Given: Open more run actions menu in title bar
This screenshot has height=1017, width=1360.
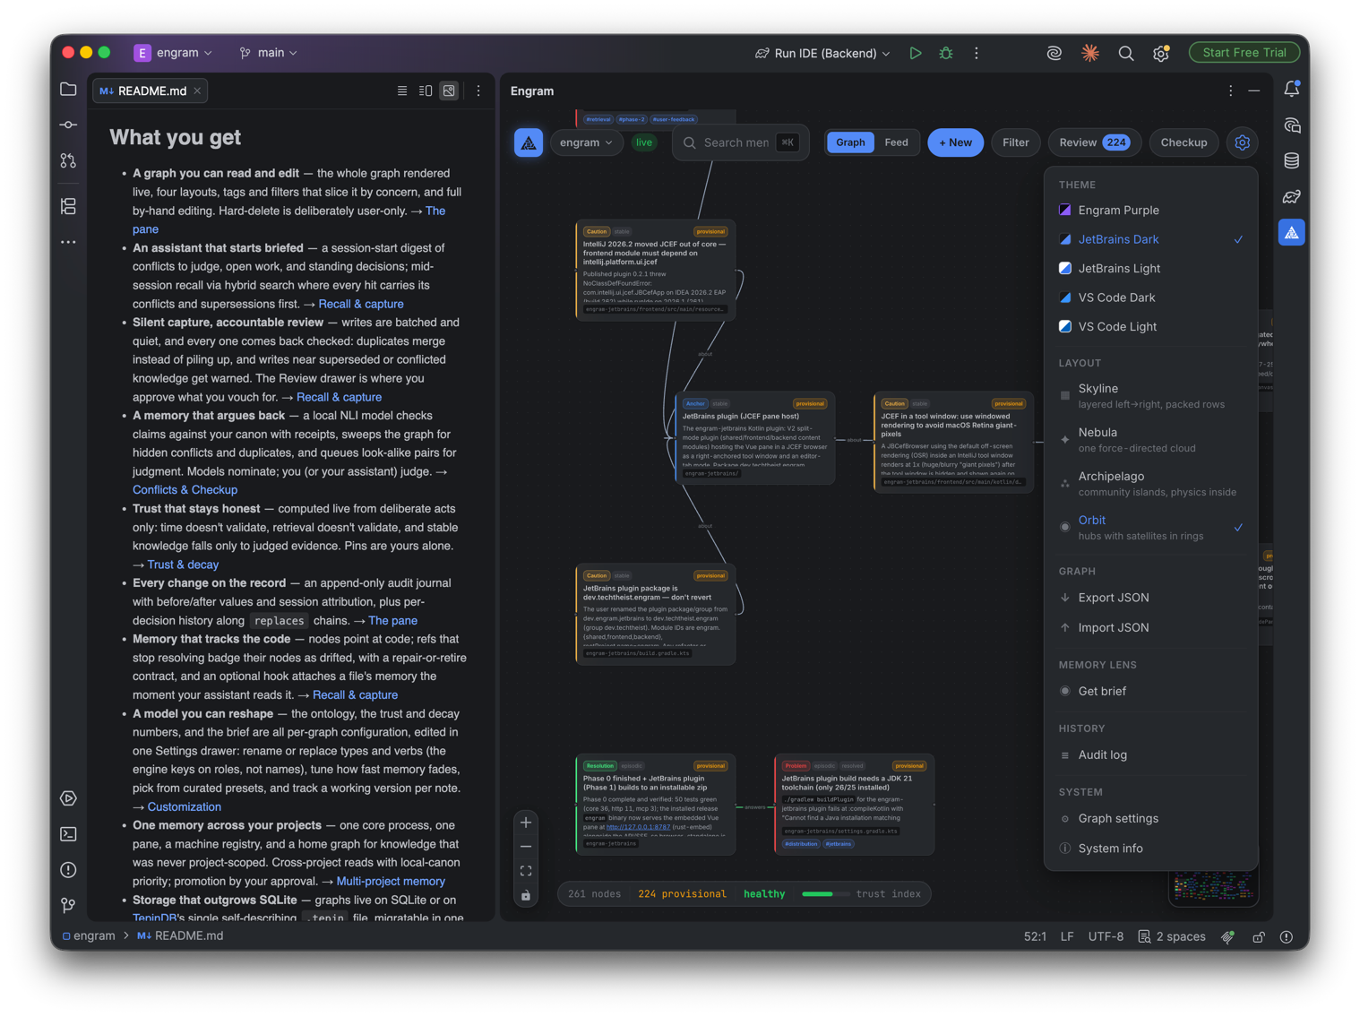Looking at the screenshot, I should pos(977,53).
